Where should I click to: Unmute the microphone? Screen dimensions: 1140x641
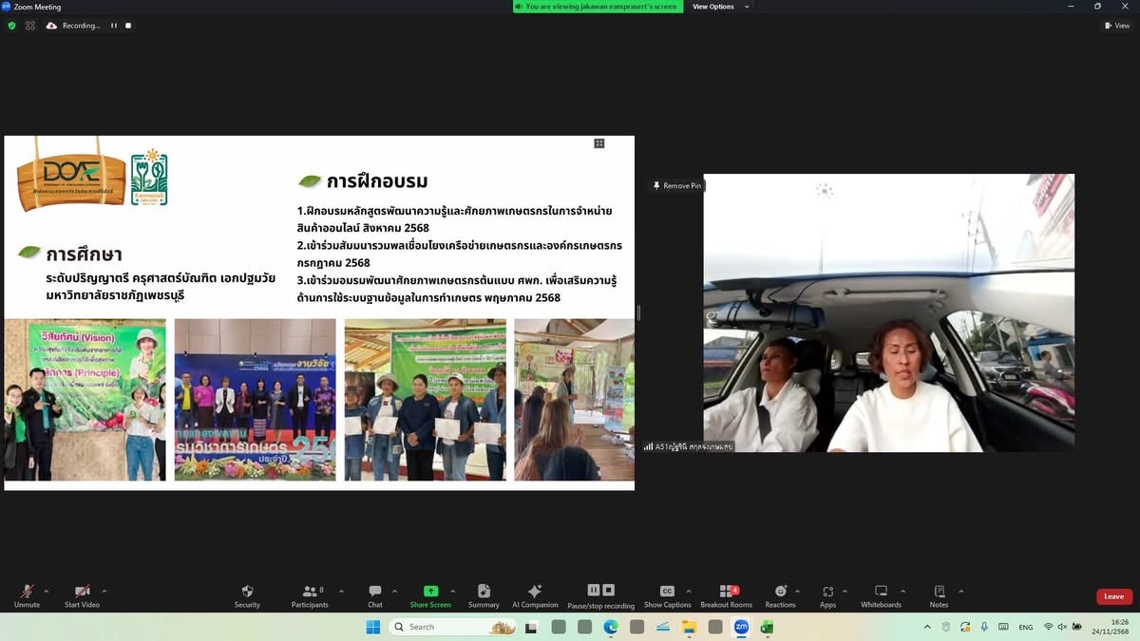pos(27,592)
